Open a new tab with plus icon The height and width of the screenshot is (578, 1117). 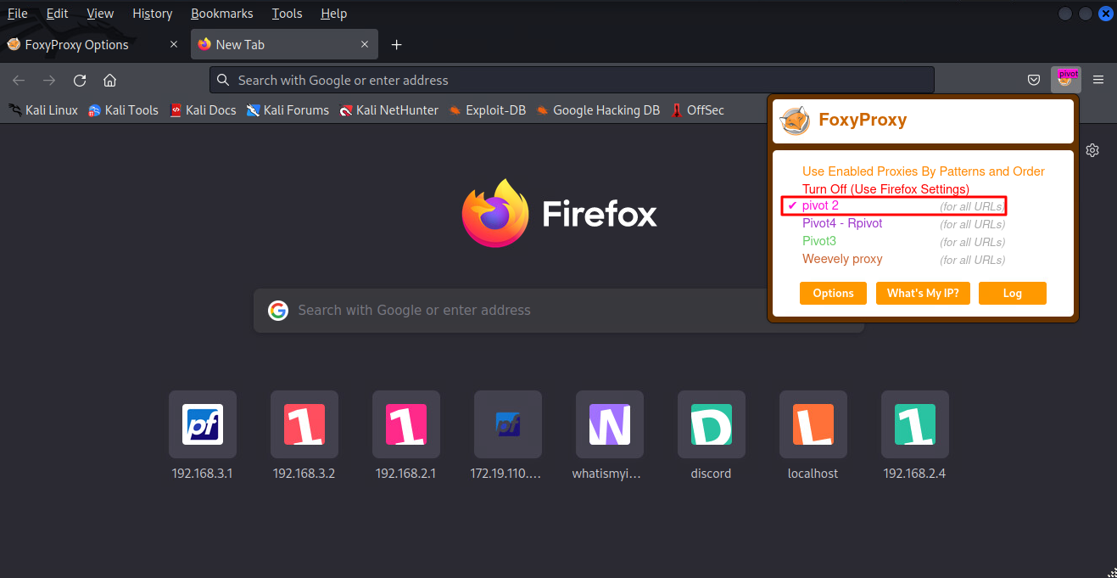[396, 45]
